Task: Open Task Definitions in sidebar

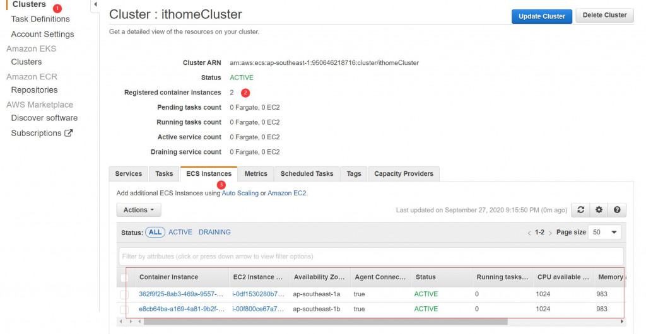Action: coord(40,19)
